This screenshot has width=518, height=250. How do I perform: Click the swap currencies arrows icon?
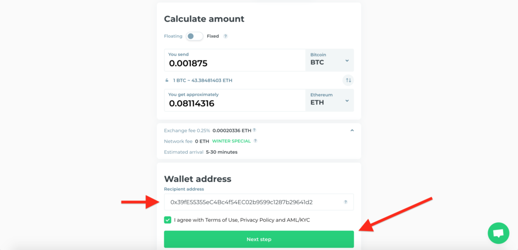click(348, 80)
